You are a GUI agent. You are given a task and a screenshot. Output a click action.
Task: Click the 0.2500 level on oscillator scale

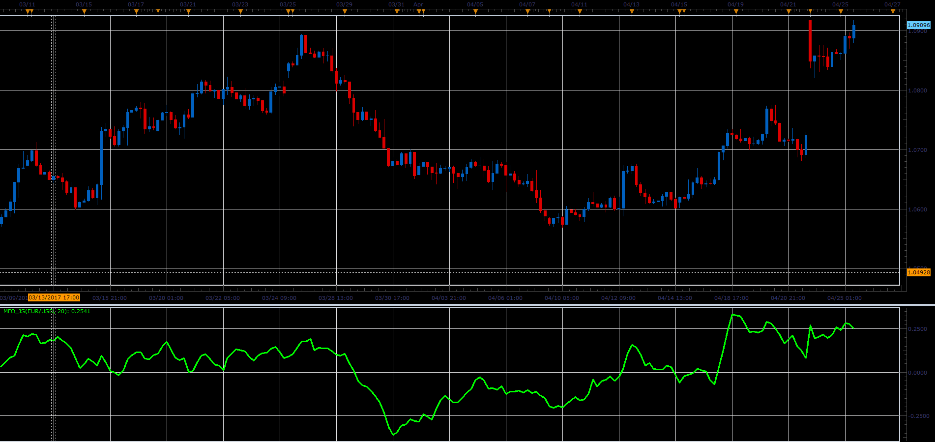(x=918, y=329)
